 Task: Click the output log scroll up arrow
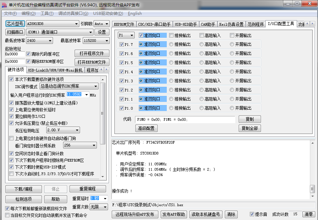tap(313, 143)
